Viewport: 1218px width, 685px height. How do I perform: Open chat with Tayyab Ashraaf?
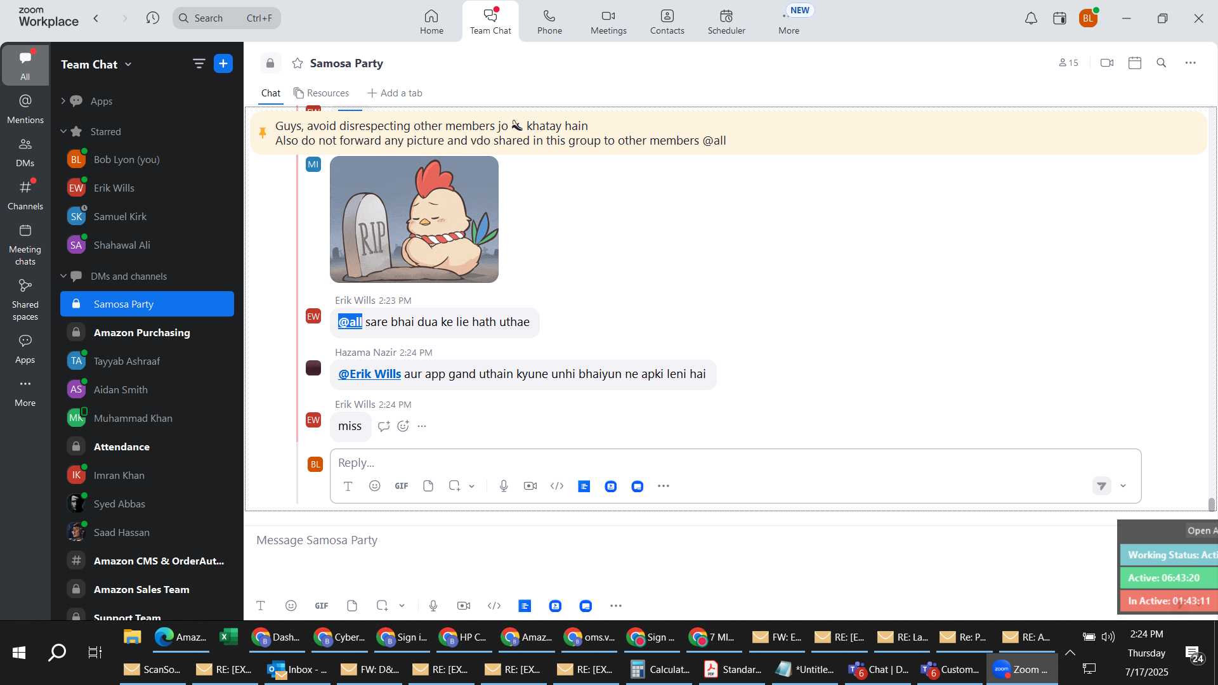coord(147,362)
